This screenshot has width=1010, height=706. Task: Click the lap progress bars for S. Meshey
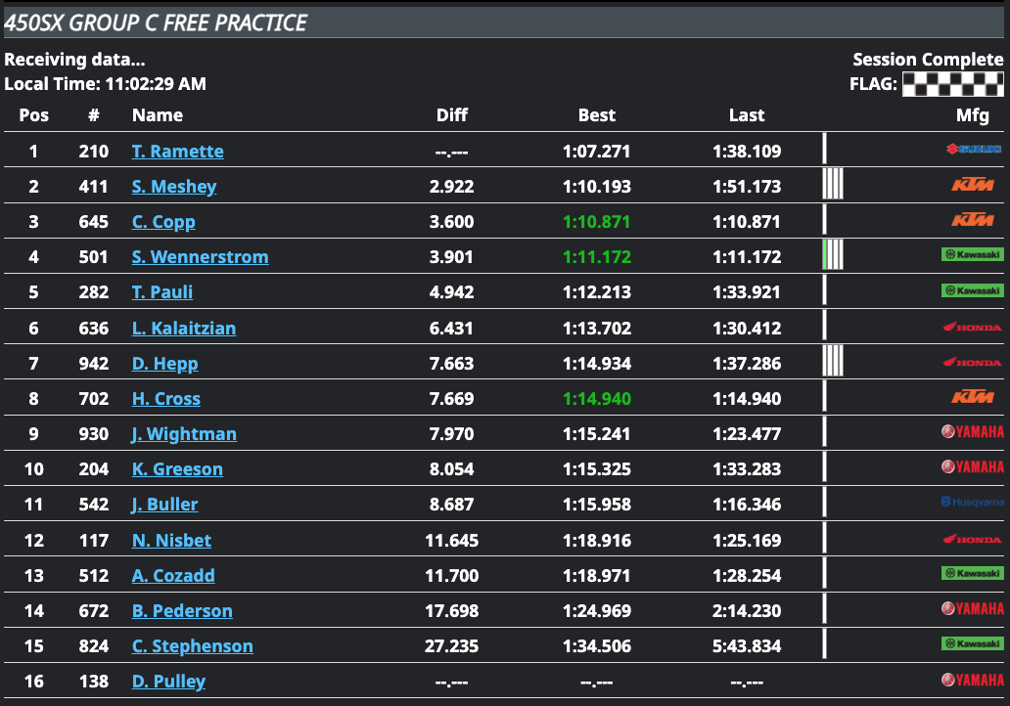(833, 184)
